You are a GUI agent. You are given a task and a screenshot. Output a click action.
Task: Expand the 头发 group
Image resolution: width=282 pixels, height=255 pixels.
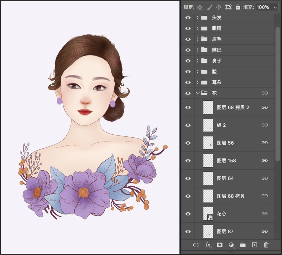click(x=198, y=18)
